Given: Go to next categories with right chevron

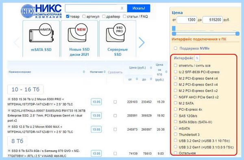Looking at the screenshot, I should pos(142,42).
